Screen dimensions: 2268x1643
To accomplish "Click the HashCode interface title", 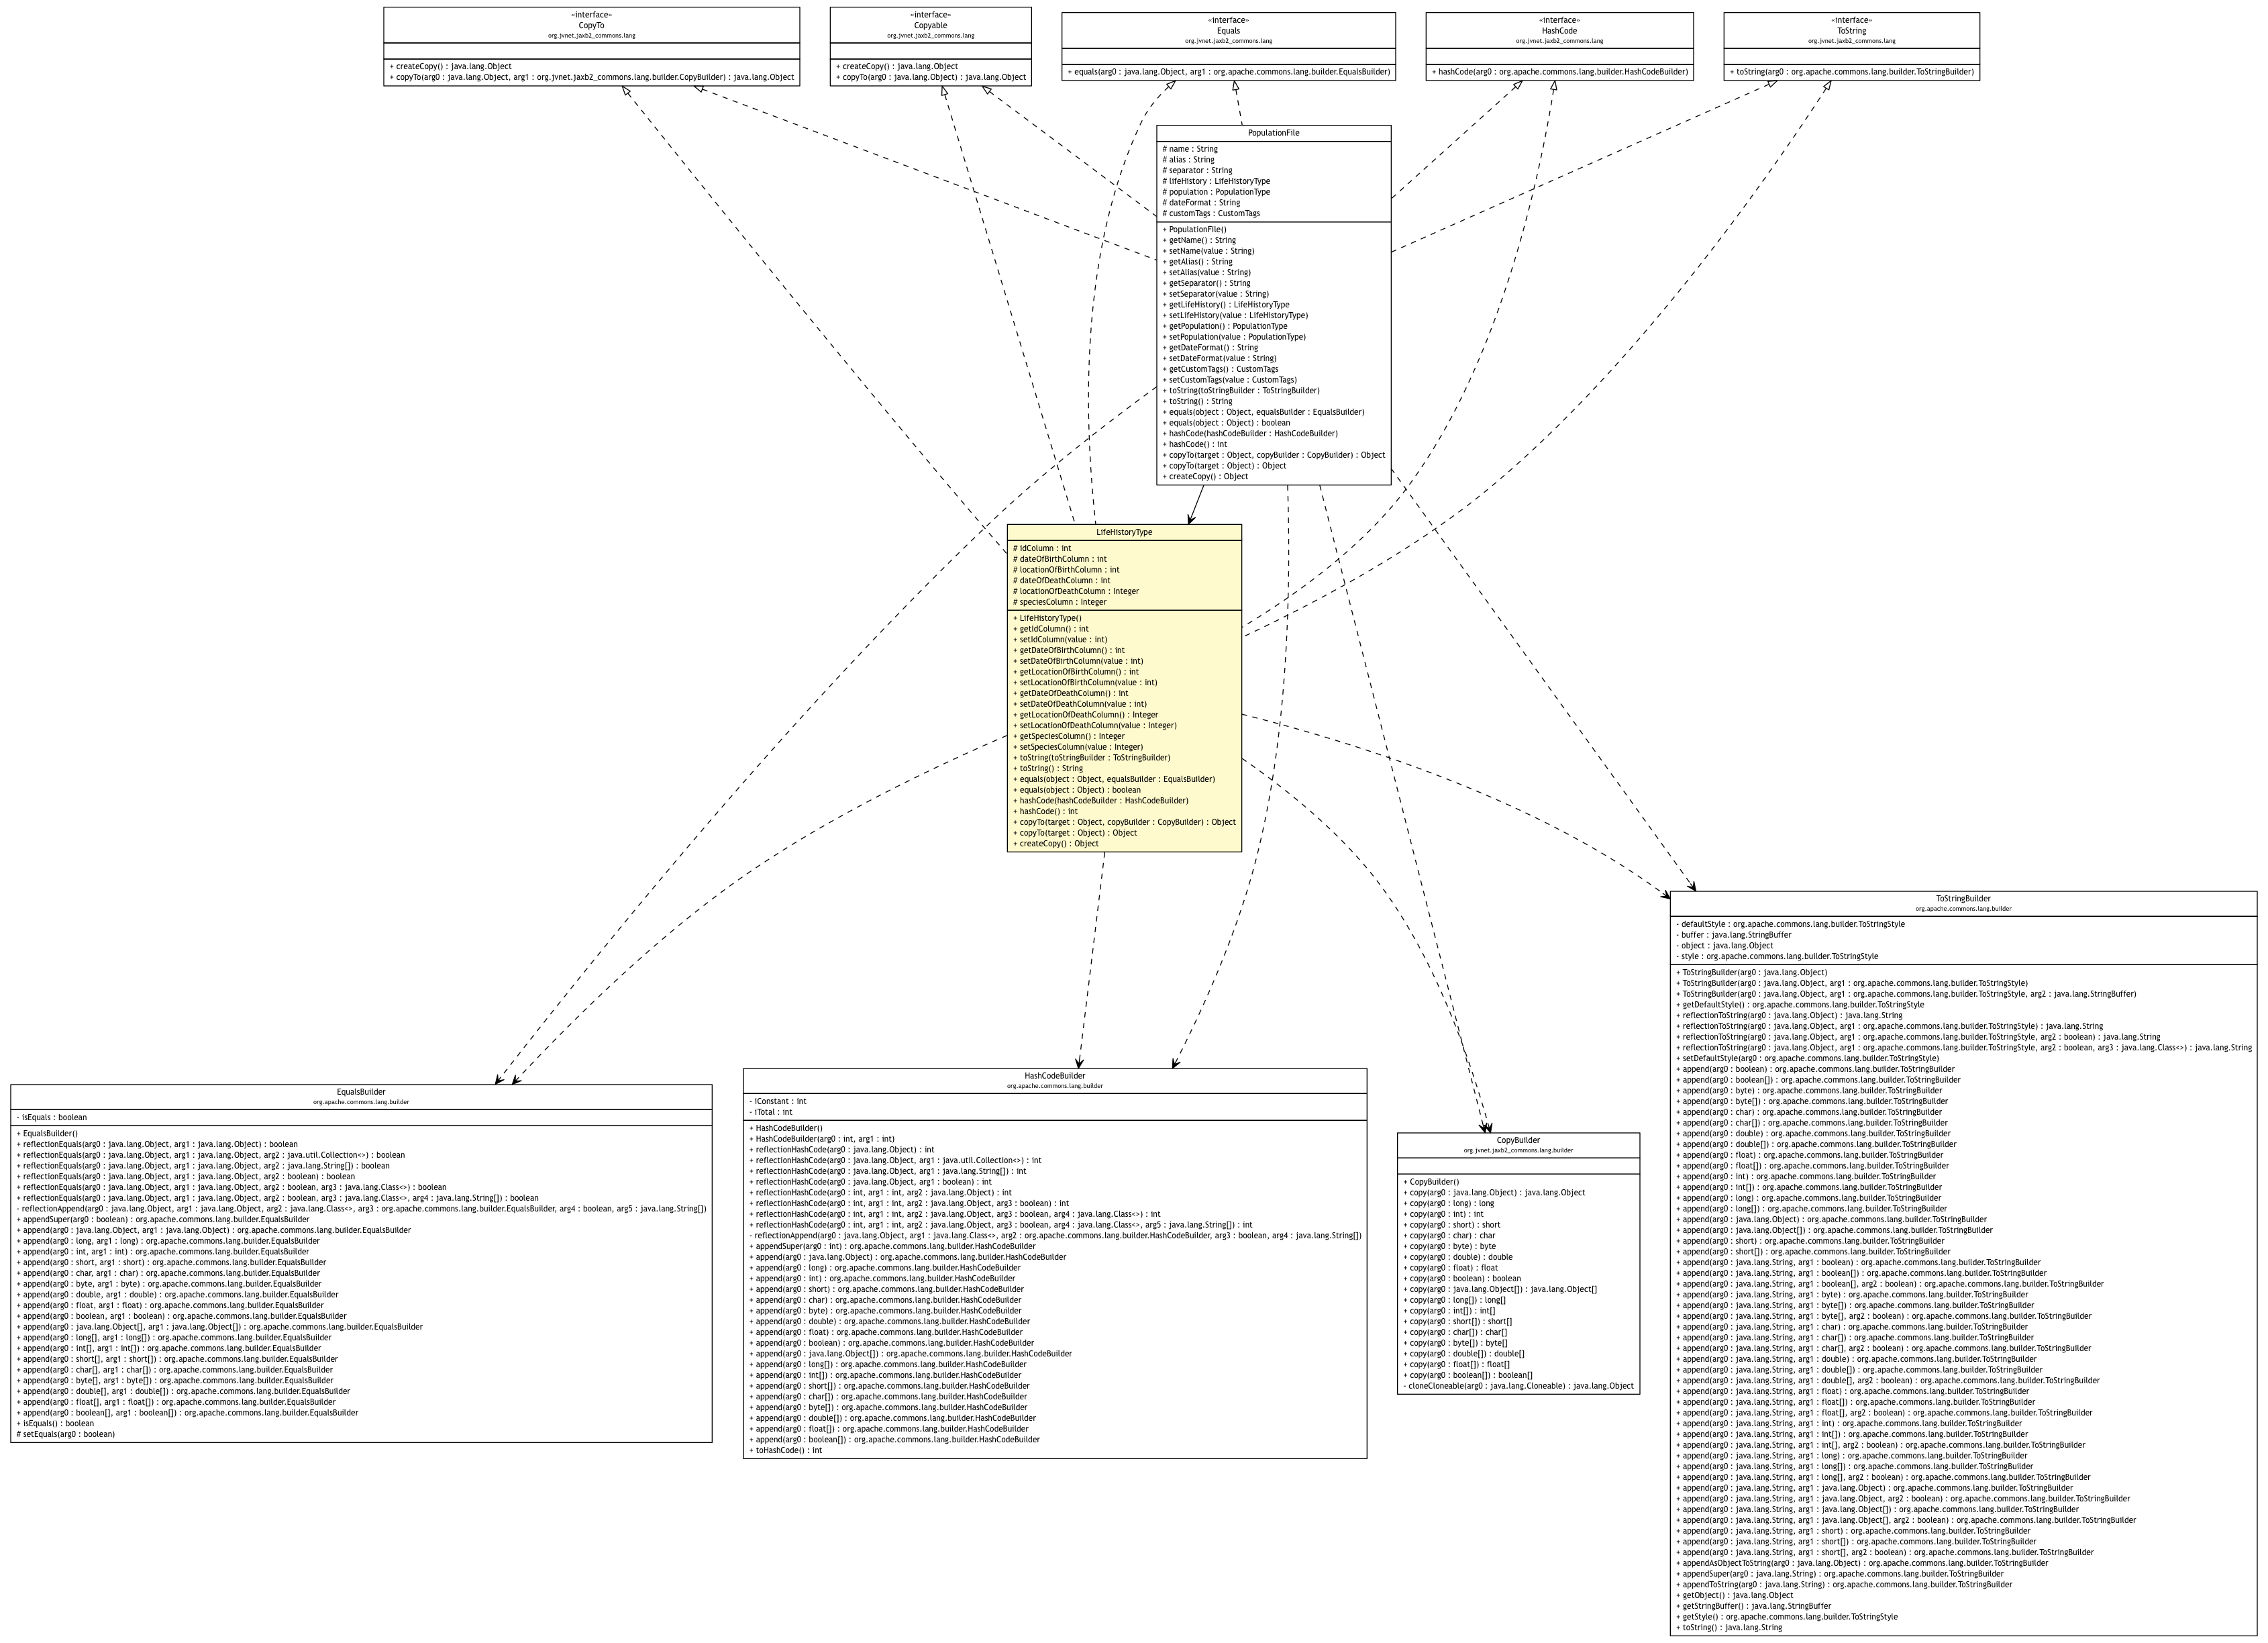I will click(x=1559, y=30).
